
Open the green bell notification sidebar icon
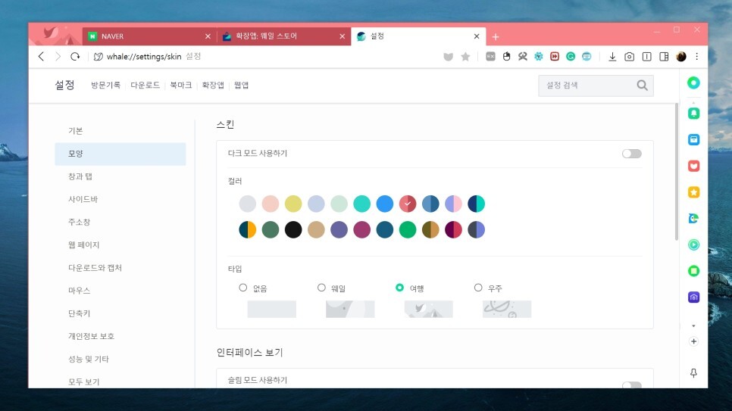pos(693,114)
